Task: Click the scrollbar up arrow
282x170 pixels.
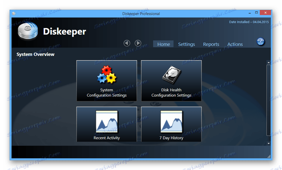Action: pyautogui.click(x=268, y=62)
